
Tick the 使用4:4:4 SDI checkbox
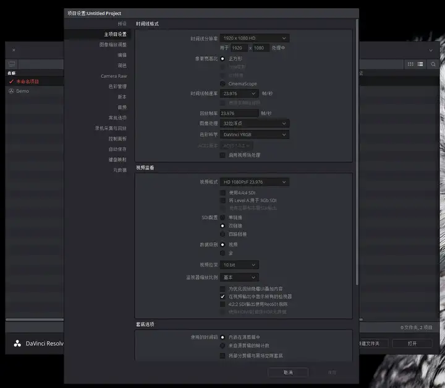click(x=222, y=192)
